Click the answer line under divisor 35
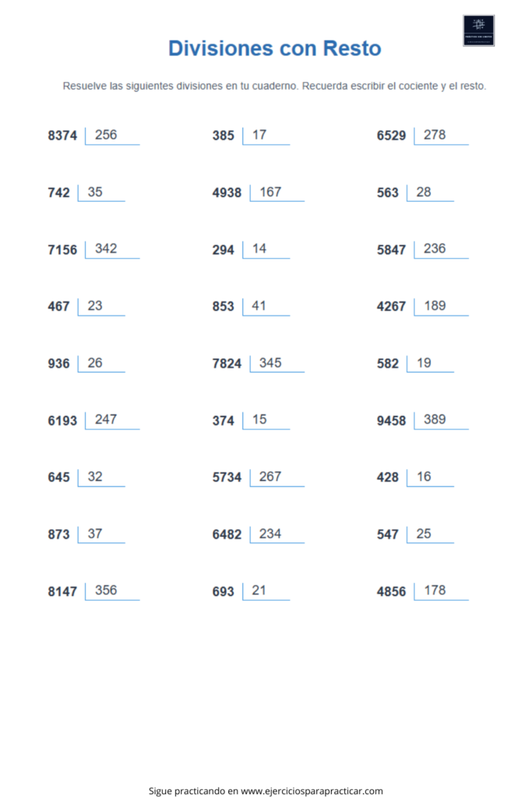This screenshot has width=532, height=798. (x=101, y=201)
